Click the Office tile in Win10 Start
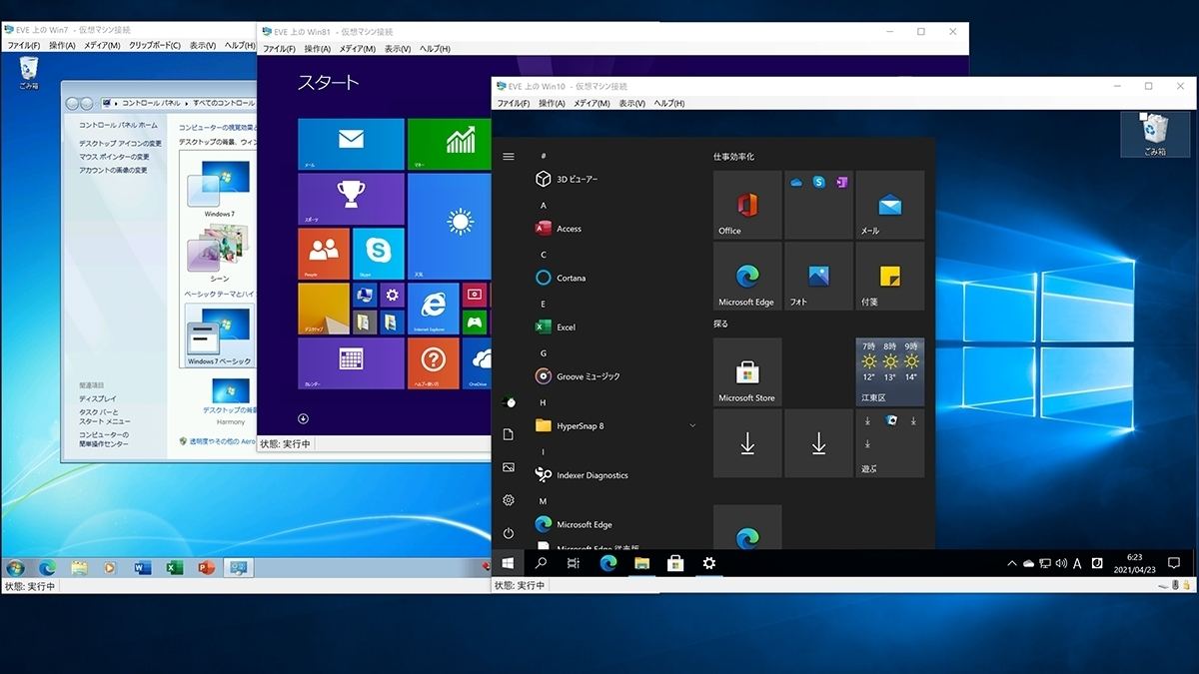Viewport: 1199px width, 674px height. (x=747, y=205)
